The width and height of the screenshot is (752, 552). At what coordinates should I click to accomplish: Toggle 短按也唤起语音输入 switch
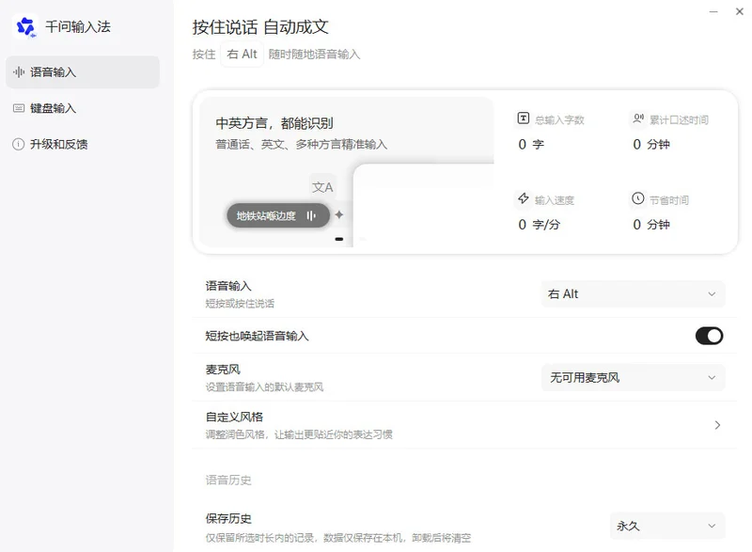[710, 336]
